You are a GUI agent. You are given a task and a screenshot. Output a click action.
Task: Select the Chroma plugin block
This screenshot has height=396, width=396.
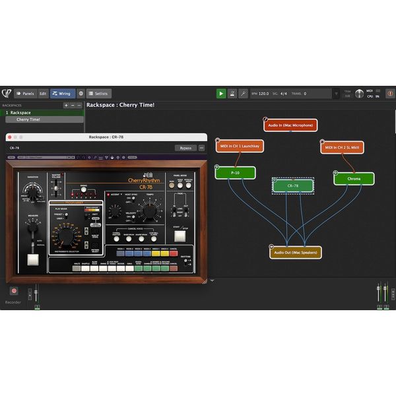354,179
